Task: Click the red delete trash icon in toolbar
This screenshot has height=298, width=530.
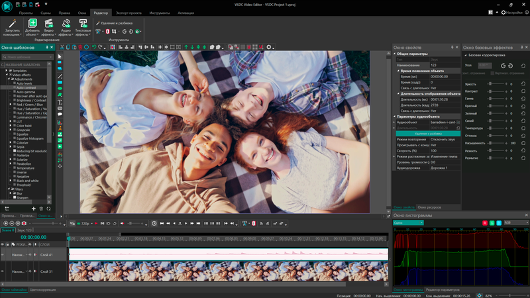Action: point(79,47)
